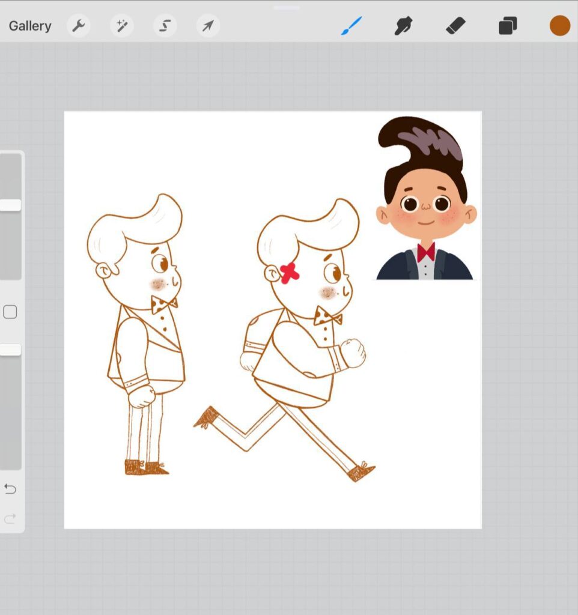The height and width of the screenshot is (615, 578).
Task: Click the brush opacity slider handle
Action: coord(10,350)
